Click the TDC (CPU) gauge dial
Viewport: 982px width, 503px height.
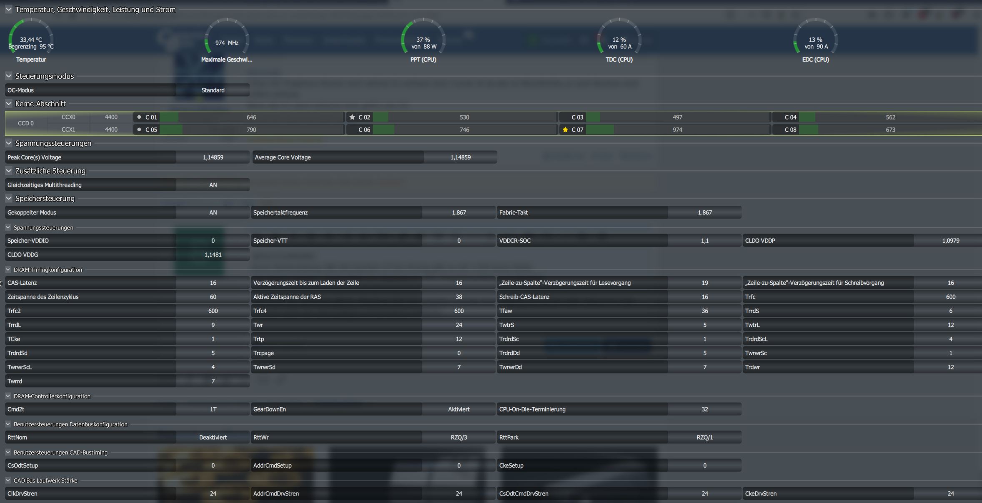(x=619, y=41)
